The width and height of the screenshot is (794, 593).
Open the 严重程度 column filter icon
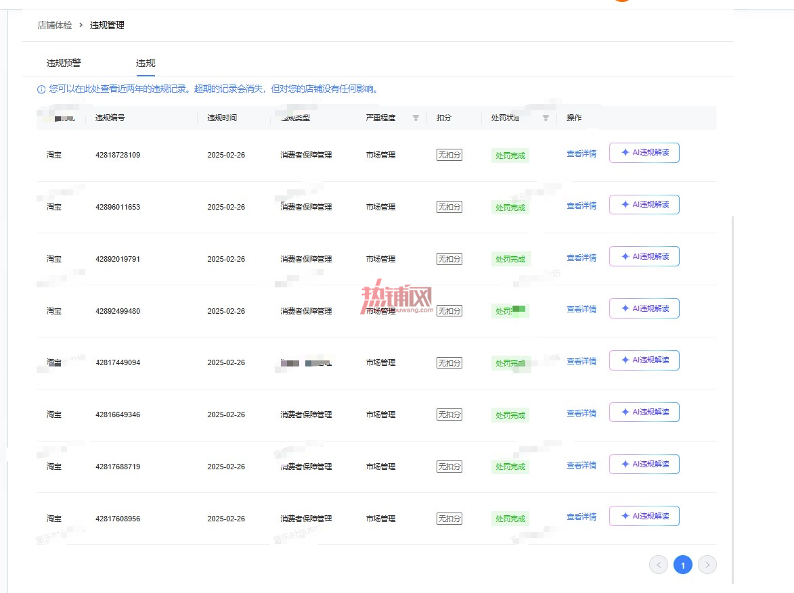[x=416, y=118]
